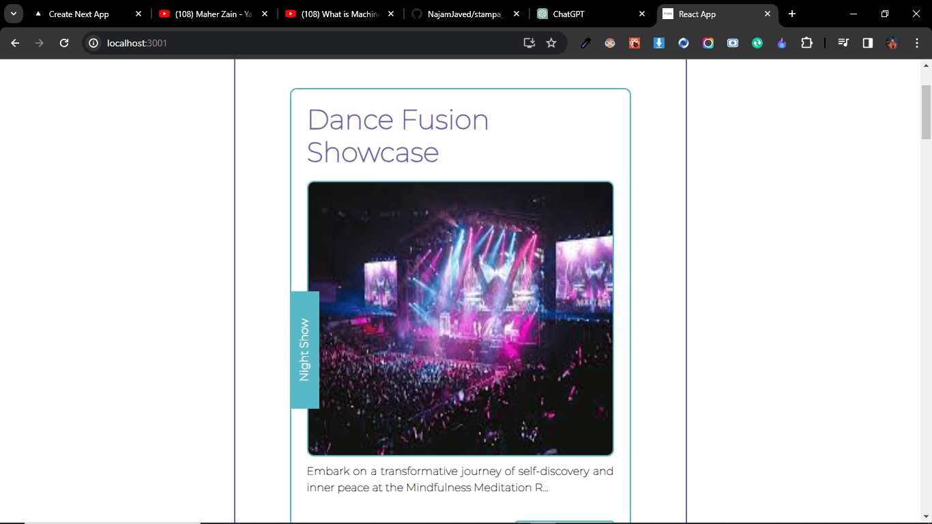Click the purple flame extension icon
Viewport: 932px width, 524px height.
click(x=782, y=43)
